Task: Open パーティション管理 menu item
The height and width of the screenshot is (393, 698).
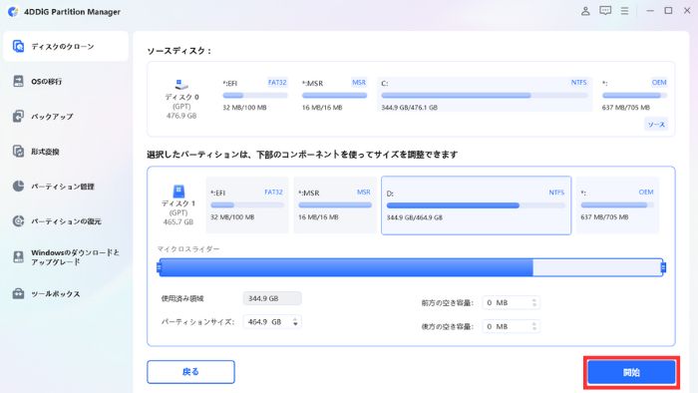Action: coord(66,187)
